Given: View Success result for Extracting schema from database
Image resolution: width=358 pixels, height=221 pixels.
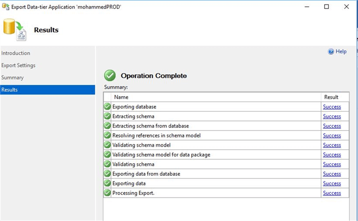Looking at the screenshot, I should pyautogui.click(x=332, y=126).
